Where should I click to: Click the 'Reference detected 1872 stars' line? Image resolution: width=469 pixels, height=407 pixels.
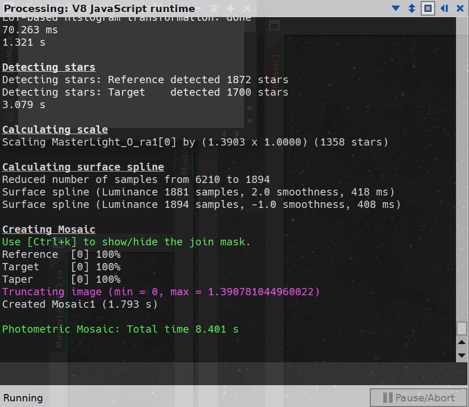[x=145, y=80]
